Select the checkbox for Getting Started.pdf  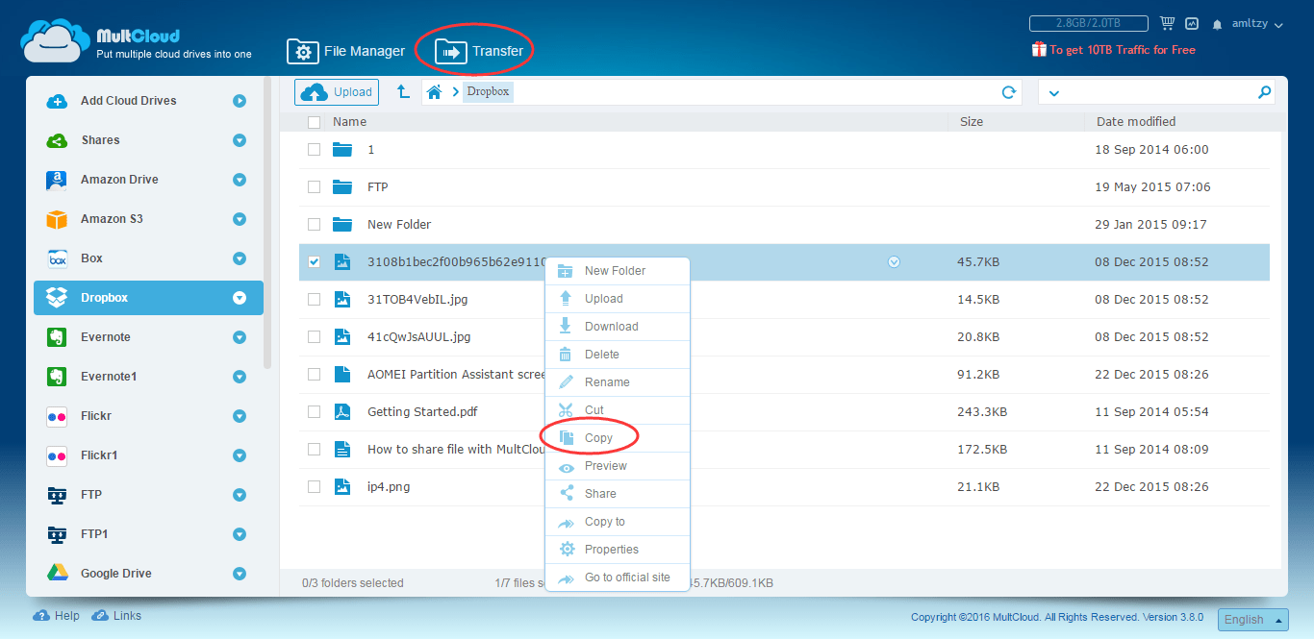[314, 411]
